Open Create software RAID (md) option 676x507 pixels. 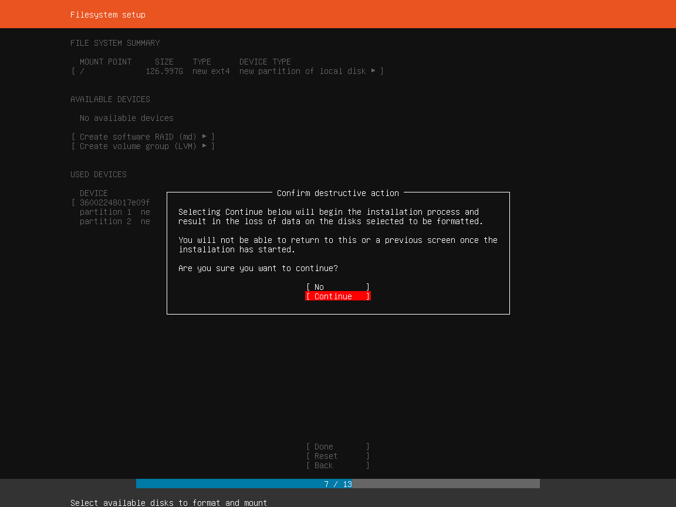point(143,137)
